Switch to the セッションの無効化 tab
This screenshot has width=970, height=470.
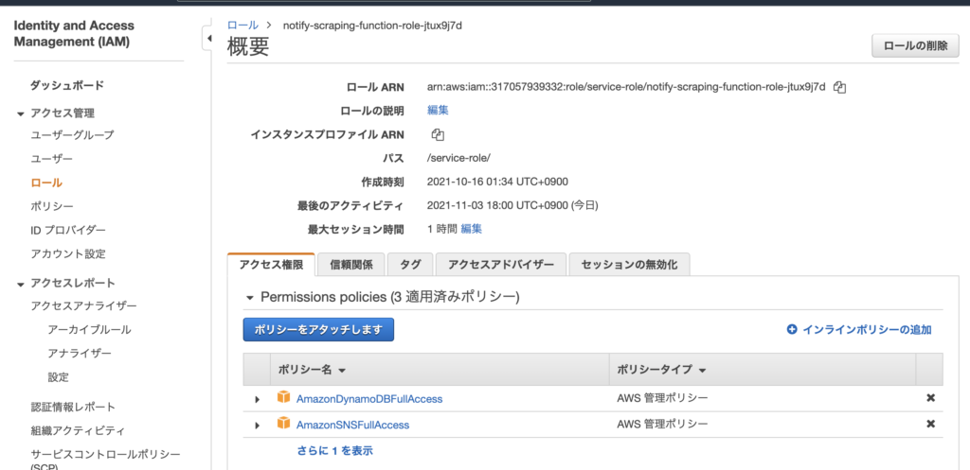(629, 265)
